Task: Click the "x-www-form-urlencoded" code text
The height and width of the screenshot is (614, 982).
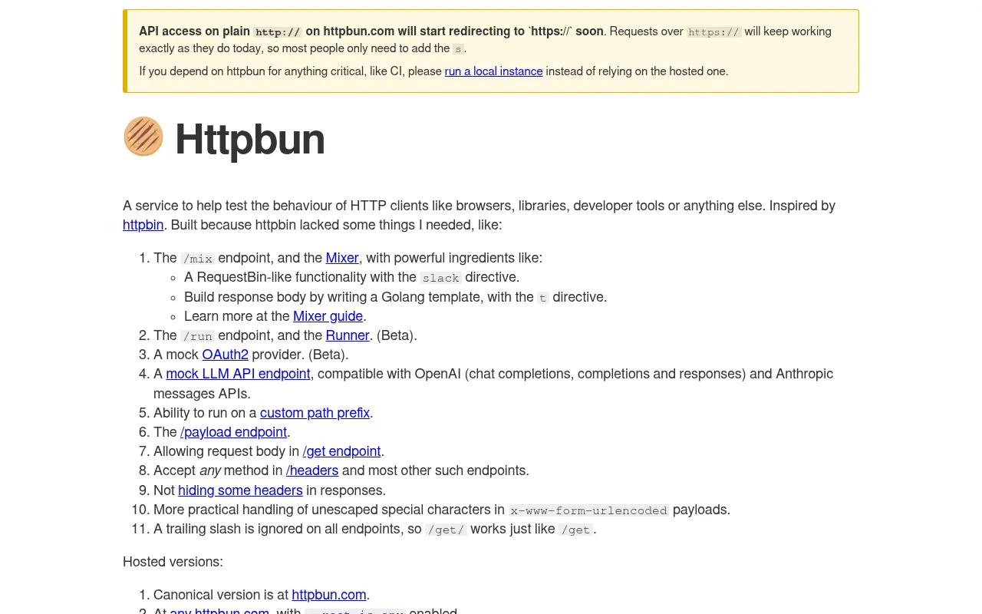Action: (588, 510)
